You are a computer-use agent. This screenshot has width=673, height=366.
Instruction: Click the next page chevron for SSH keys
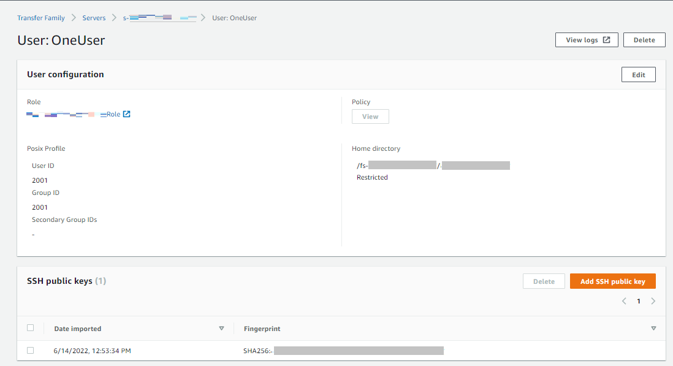coord(653,301)
